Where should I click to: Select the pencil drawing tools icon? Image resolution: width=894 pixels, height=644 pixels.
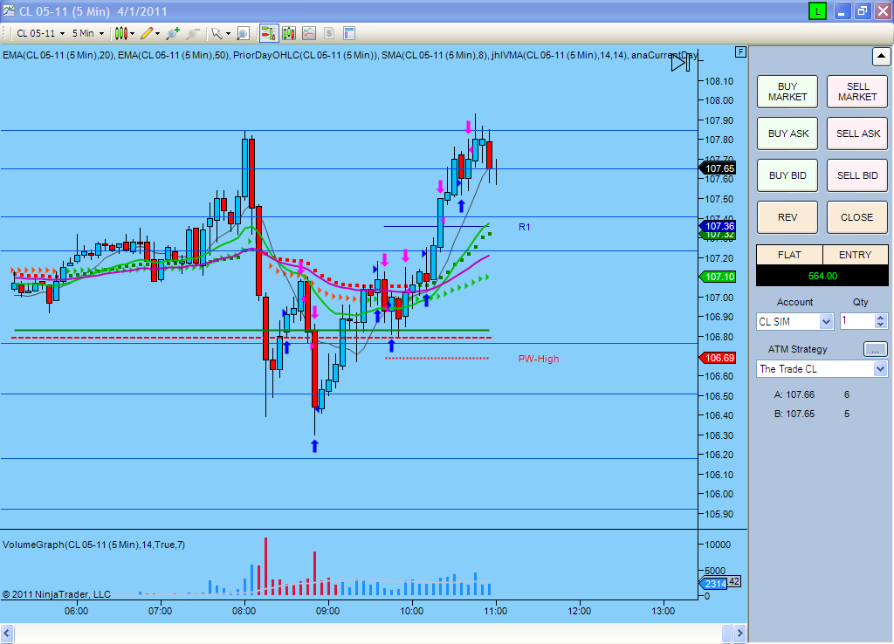[x=147, y=34]
